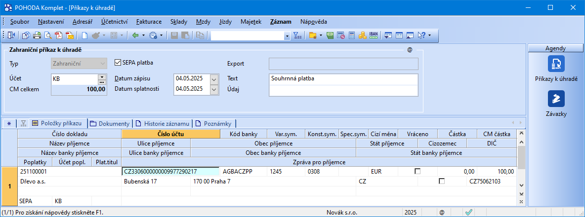Click the green banknotes icon
The width and height of the screenshot is (585, 217).
click(x=330, y=36)
